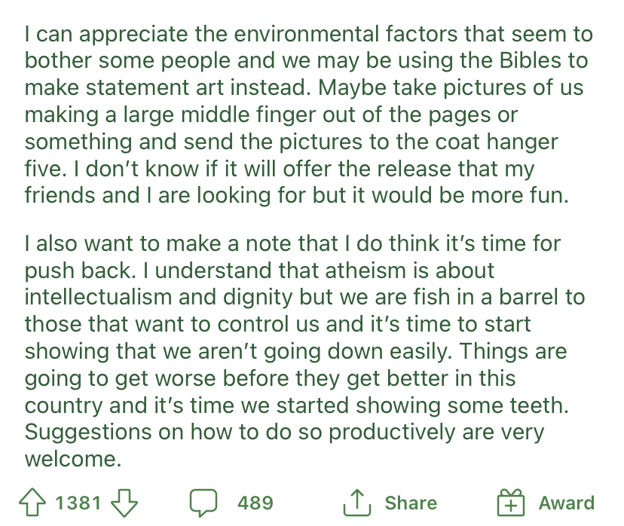Click the 1381 vote count
This screenshot has width=624, height=526.
pos(78,503)
